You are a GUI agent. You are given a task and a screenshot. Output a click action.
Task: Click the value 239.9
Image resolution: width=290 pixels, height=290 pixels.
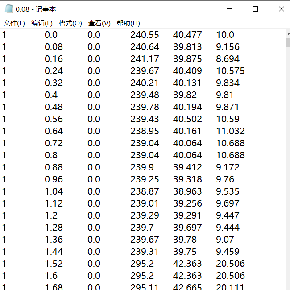[x=142, y=167]
